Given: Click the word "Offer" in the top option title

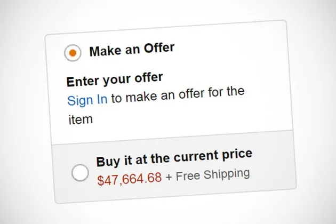Looking at the screenshot, I should [157, 48].
